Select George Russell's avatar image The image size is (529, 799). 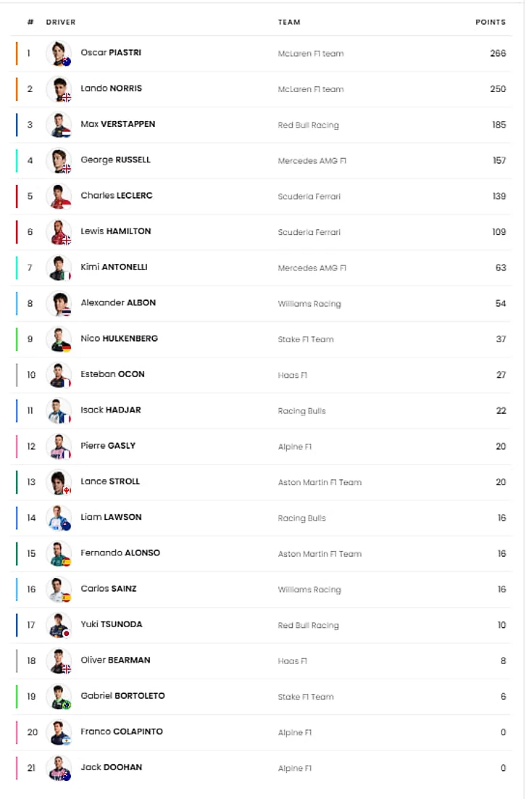click(x=59, y=160)
